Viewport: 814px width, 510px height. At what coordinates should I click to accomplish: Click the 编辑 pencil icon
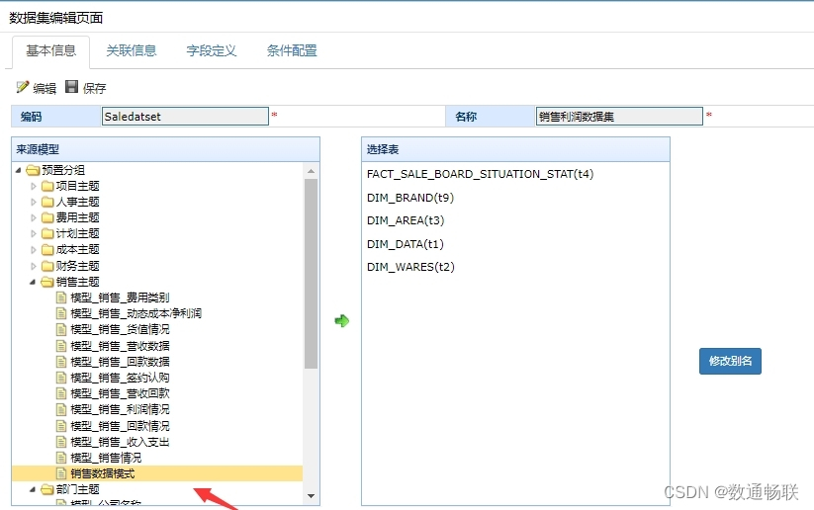point(23,87)
